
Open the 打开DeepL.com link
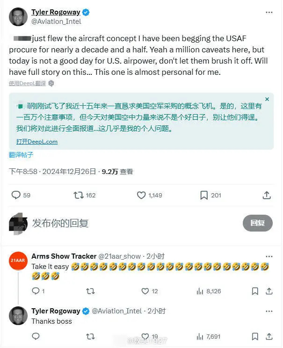pos(37,142)
